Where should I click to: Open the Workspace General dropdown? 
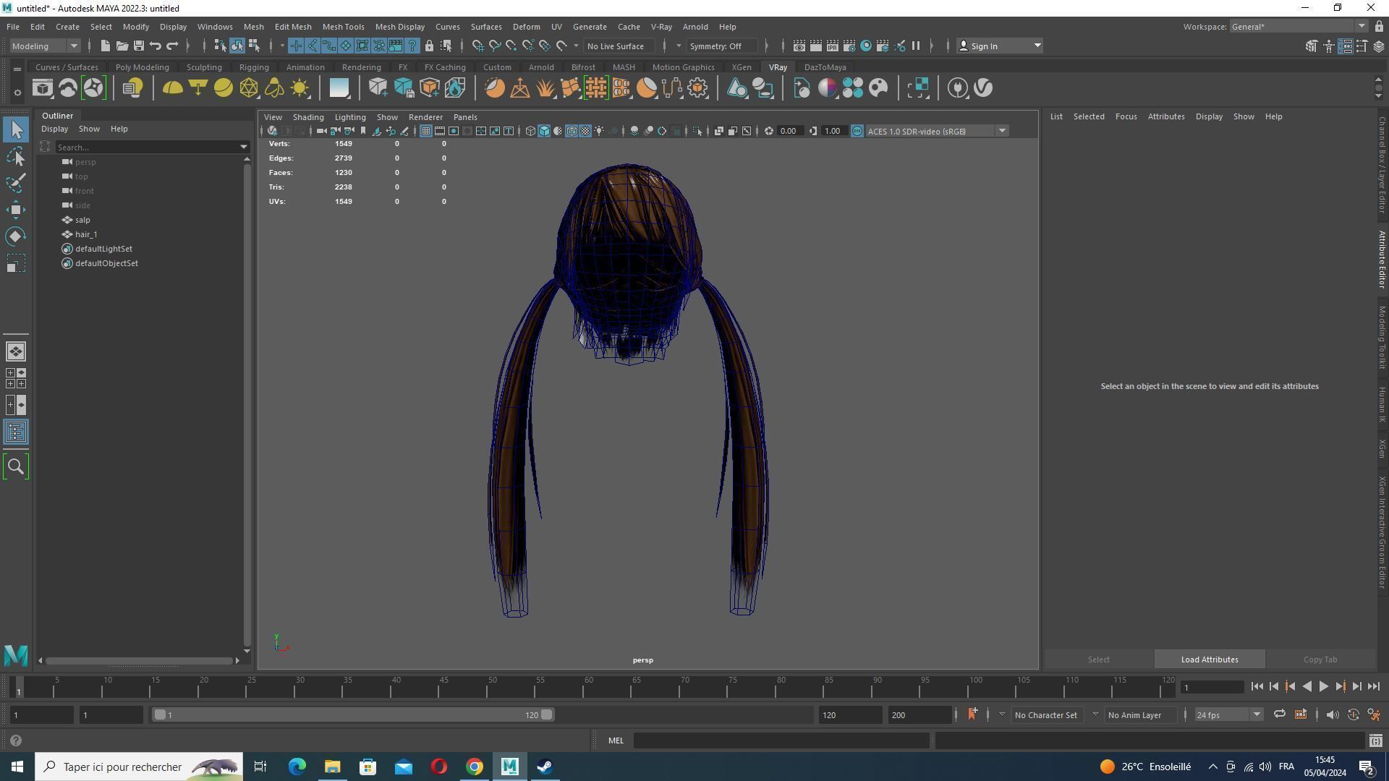(1298, 27)
